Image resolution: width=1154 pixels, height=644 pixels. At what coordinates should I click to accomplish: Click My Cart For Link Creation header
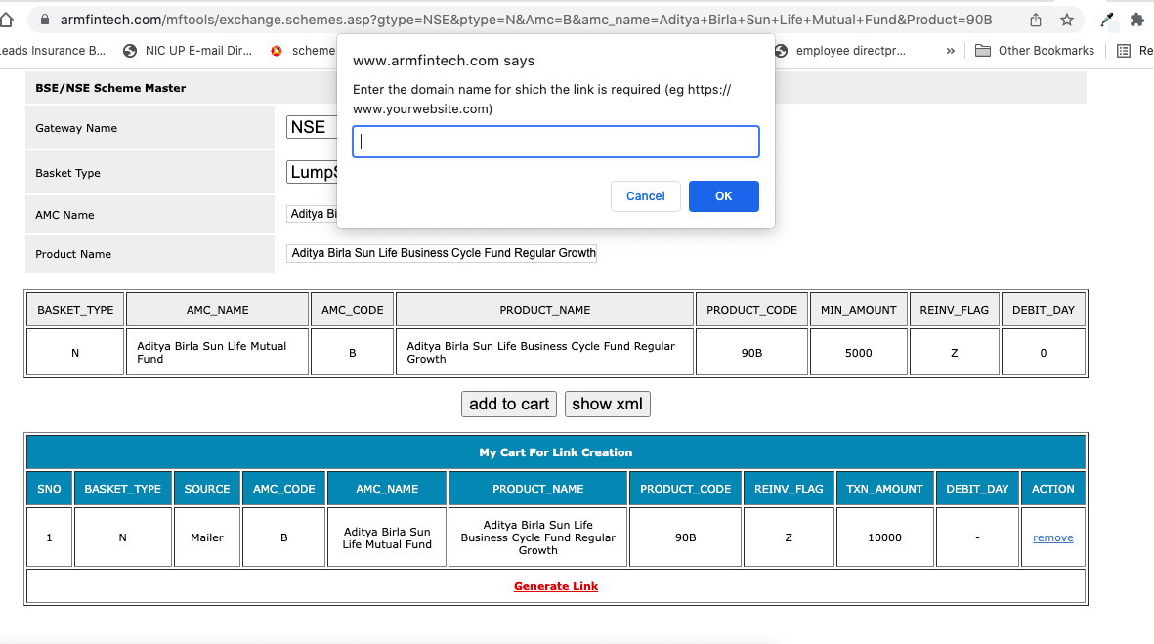point(556,452)
